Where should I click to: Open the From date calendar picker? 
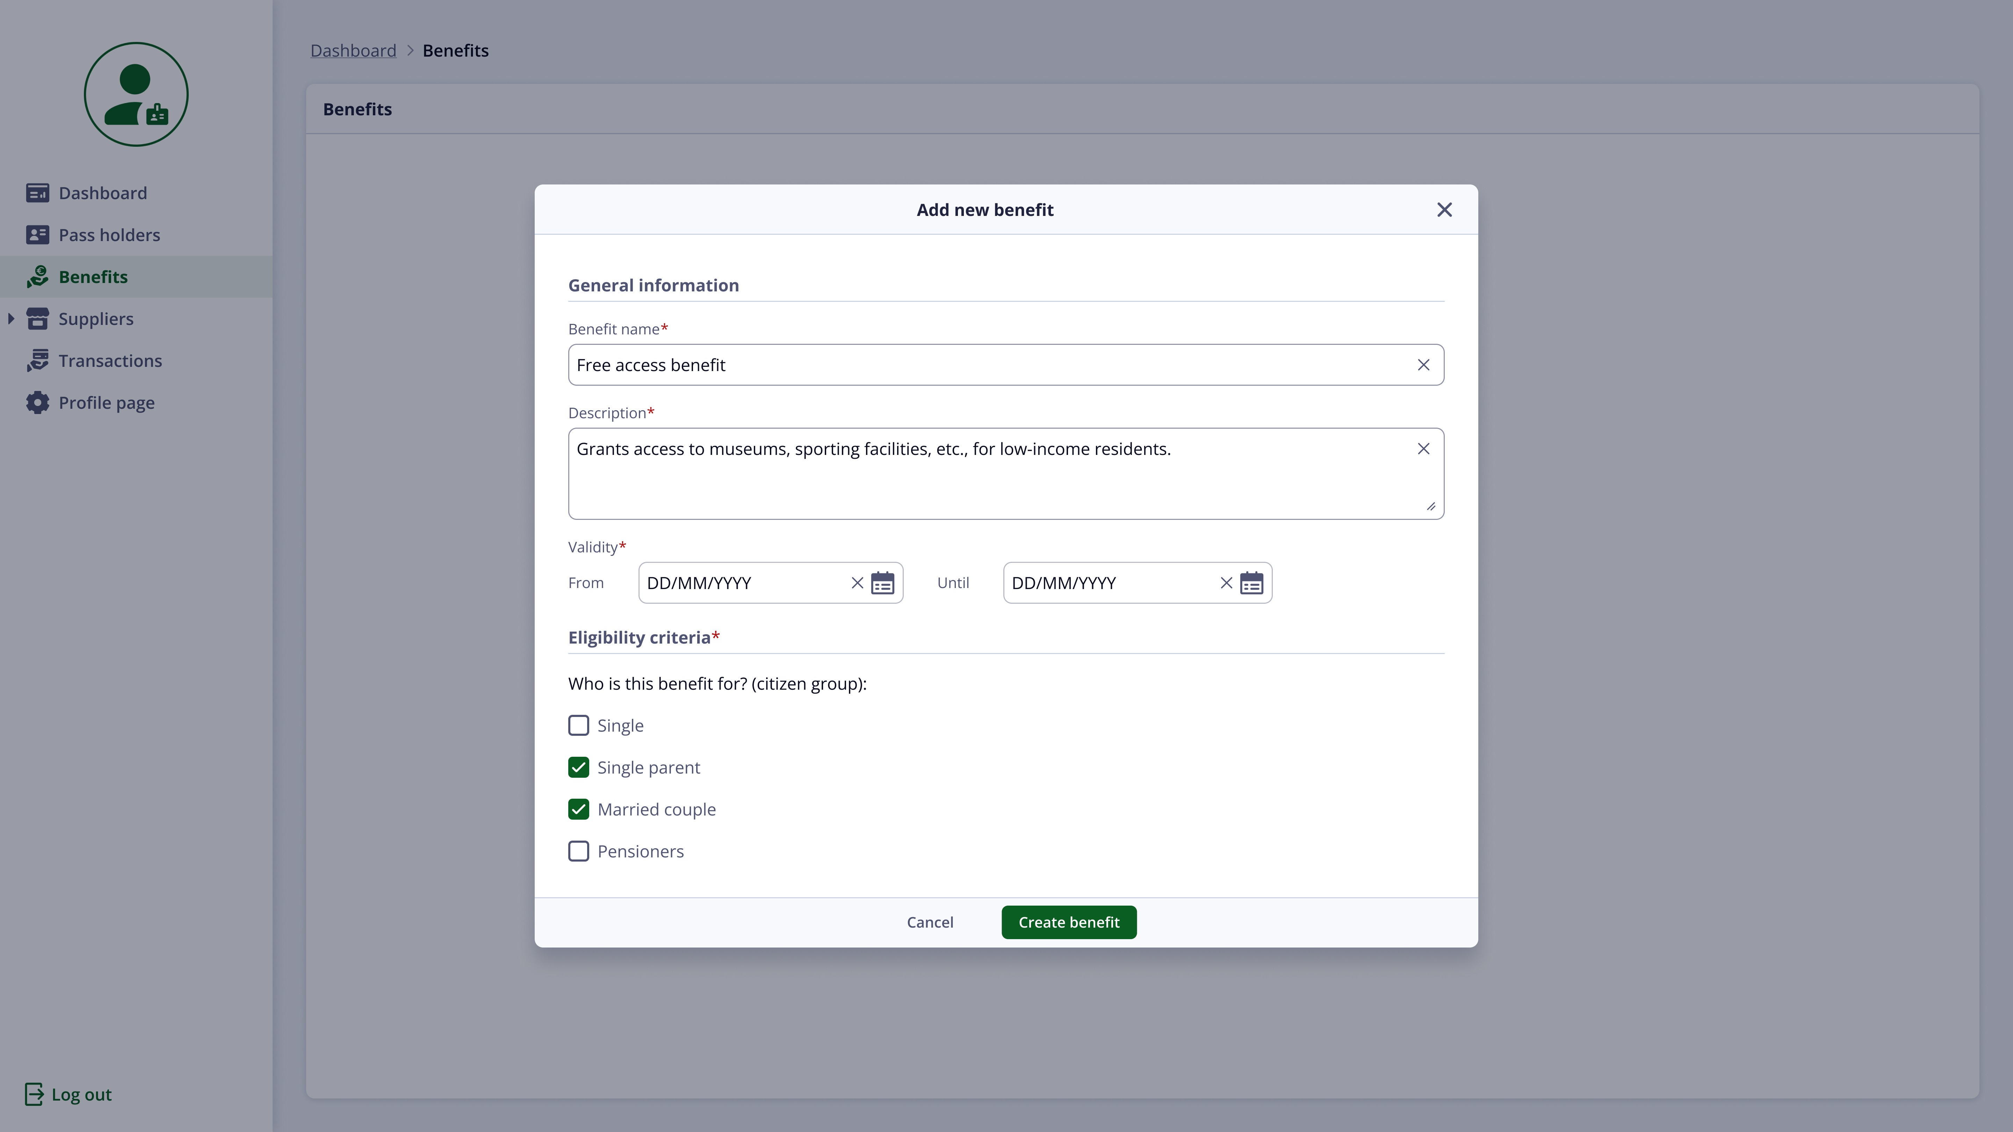coord(882,583)
